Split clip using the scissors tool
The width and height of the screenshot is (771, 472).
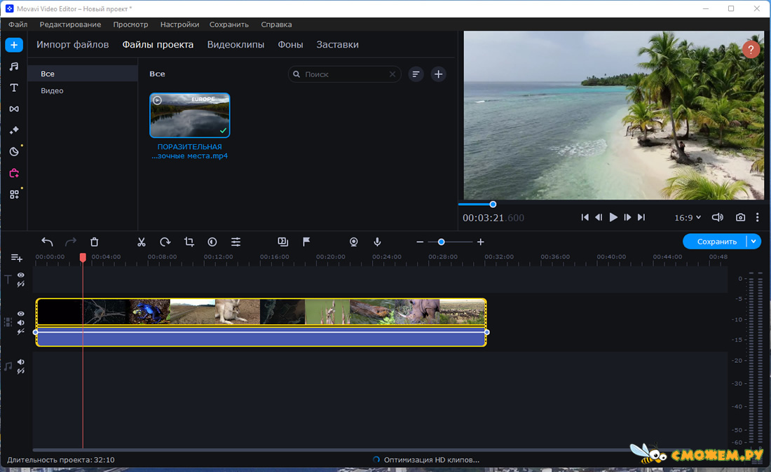click(x=142, y=242)
